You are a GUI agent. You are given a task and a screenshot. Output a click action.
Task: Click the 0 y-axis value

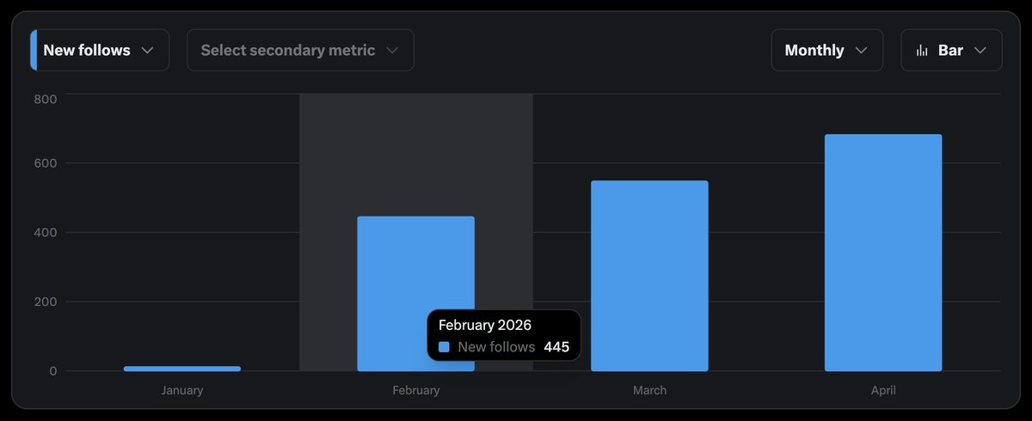[x=53, y=371]
